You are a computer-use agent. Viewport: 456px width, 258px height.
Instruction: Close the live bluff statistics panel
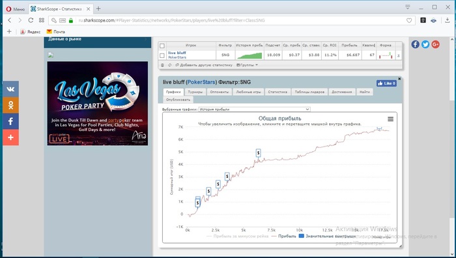point(399,79)
